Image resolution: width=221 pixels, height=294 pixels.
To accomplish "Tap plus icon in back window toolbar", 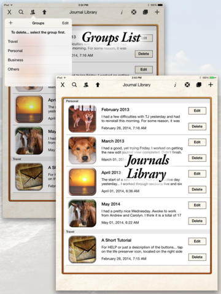I will 157,12.
